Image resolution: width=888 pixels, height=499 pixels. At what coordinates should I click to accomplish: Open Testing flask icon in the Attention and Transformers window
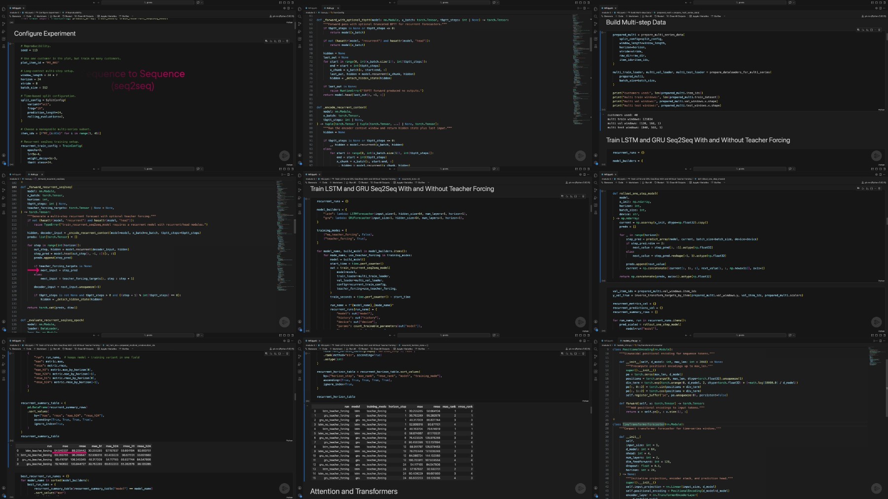coord(299,379)
